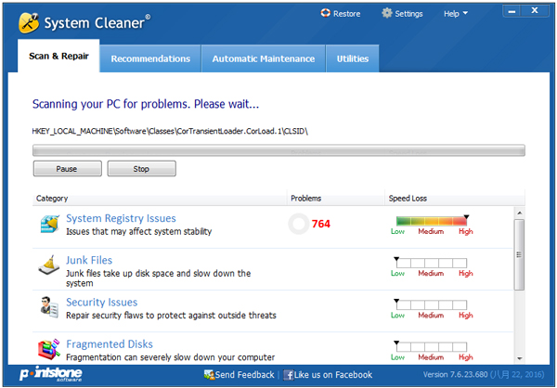Click the registry scanning spinner circle
The image size is (557, 388).
coord(298,224)
